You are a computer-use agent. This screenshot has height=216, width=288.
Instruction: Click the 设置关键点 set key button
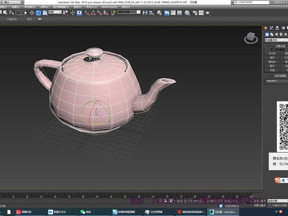[x=260, y=206]
